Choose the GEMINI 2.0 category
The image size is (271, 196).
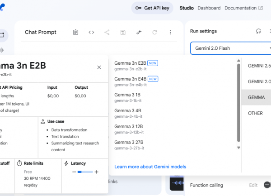coord(256,81)
